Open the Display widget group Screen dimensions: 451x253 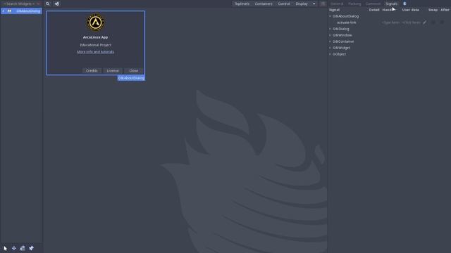(x=302, y=4)
